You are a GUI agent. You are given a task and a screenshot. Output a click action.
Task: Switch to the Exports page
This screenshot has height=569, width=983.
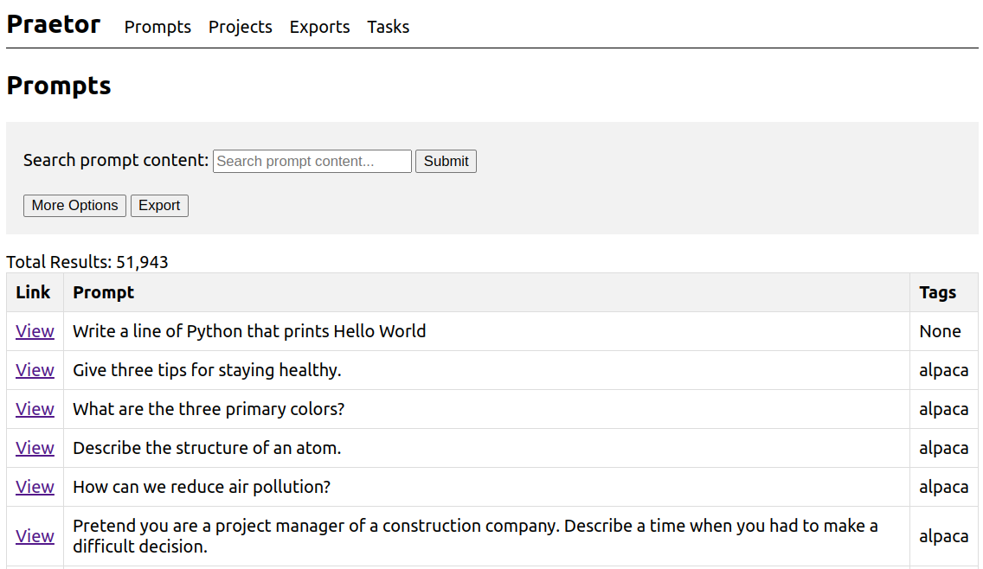point(319,27)
